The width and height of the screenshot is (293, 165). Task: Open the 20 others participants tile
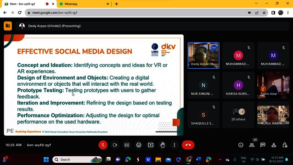click(238, 115)
